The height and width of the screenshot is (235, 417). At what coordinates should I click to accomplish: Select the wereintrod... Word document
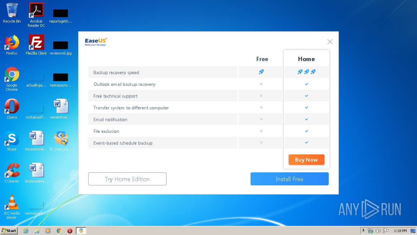click(61, 109)
